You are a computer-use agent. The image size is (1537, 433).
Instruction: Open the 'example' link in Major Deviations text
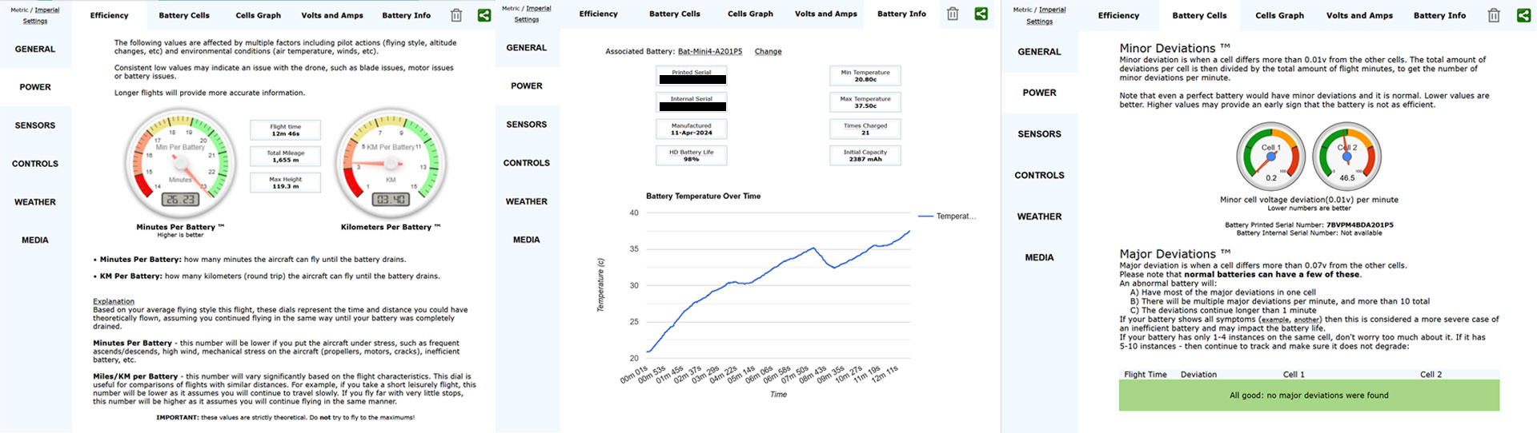click(x=1275, y=320)
